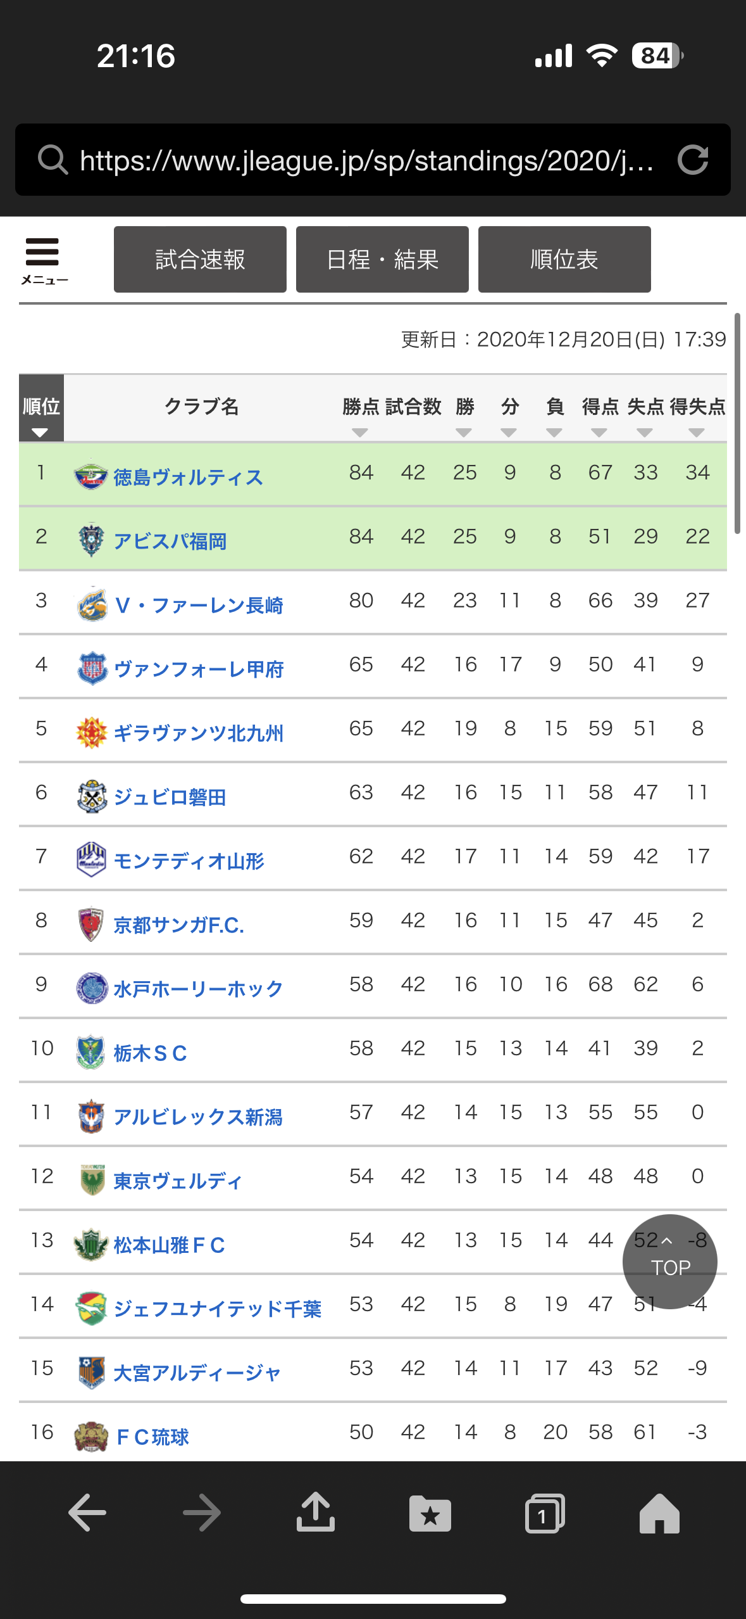
Task: Sort by 勝点 column arrow
Action: pos(360,433)
